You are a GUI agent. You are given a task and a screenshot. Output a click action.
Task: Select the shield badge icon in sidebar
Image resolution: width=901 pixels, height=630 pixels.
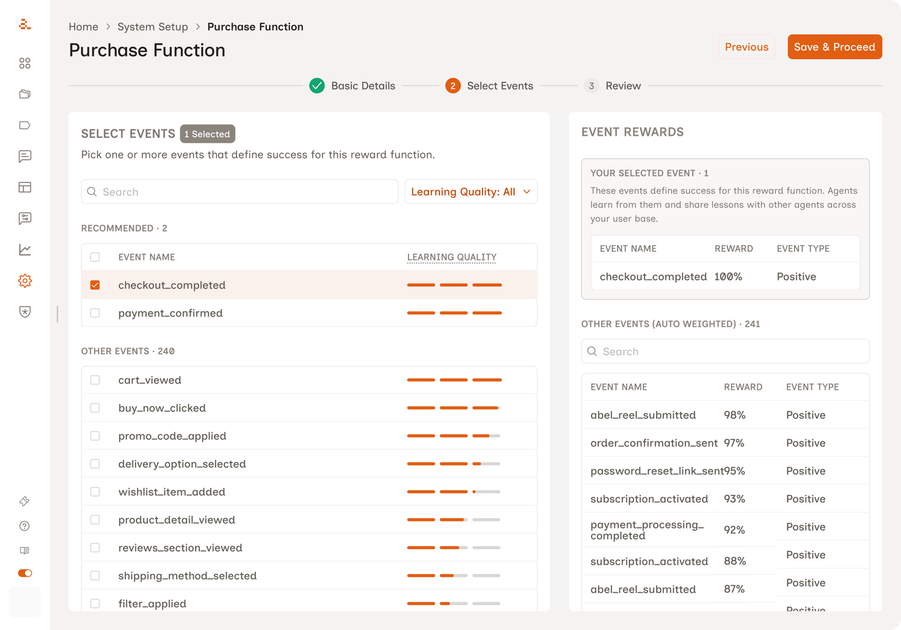click(x=24, y=312)
